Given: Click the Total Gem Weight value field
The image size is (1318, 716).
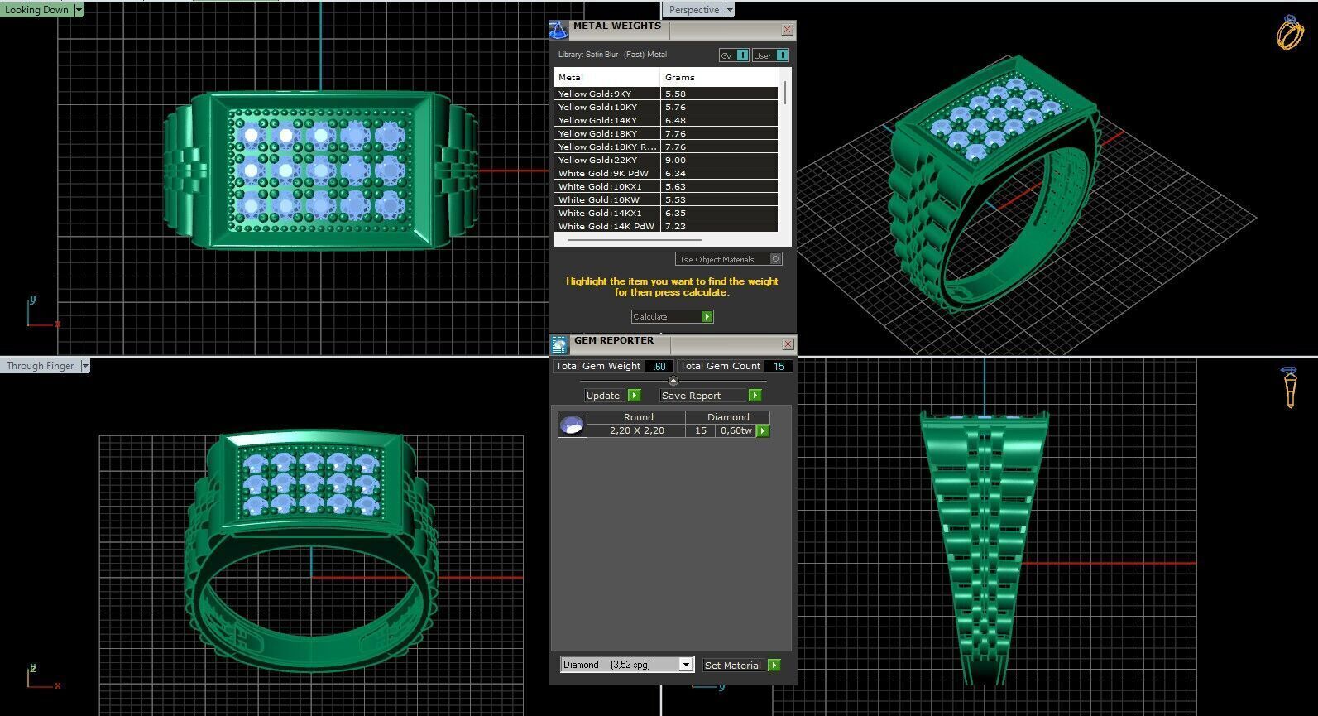Looking at the screenshot, I should [659, 366].
